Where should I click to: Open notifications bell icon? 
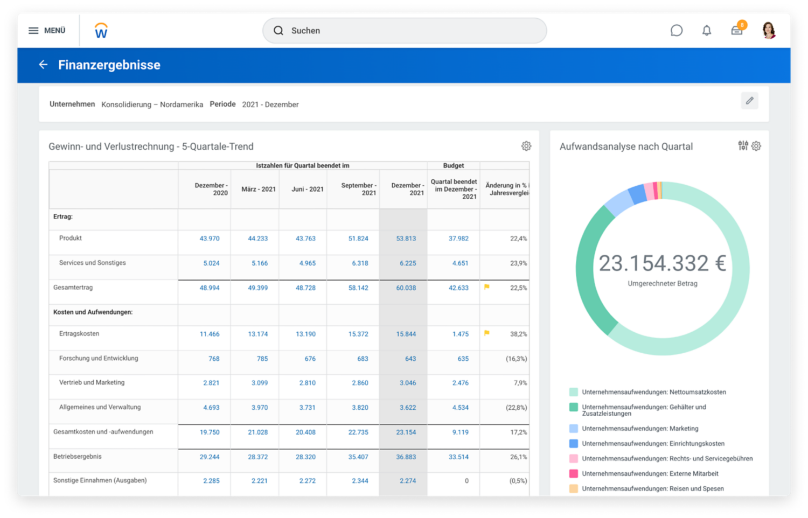pos(707,31)
